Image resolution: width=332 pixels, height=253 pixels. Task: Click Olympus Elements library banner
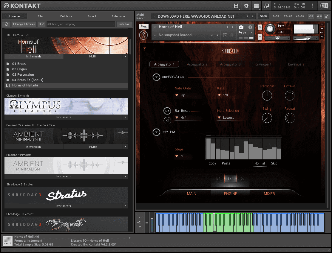66,106
